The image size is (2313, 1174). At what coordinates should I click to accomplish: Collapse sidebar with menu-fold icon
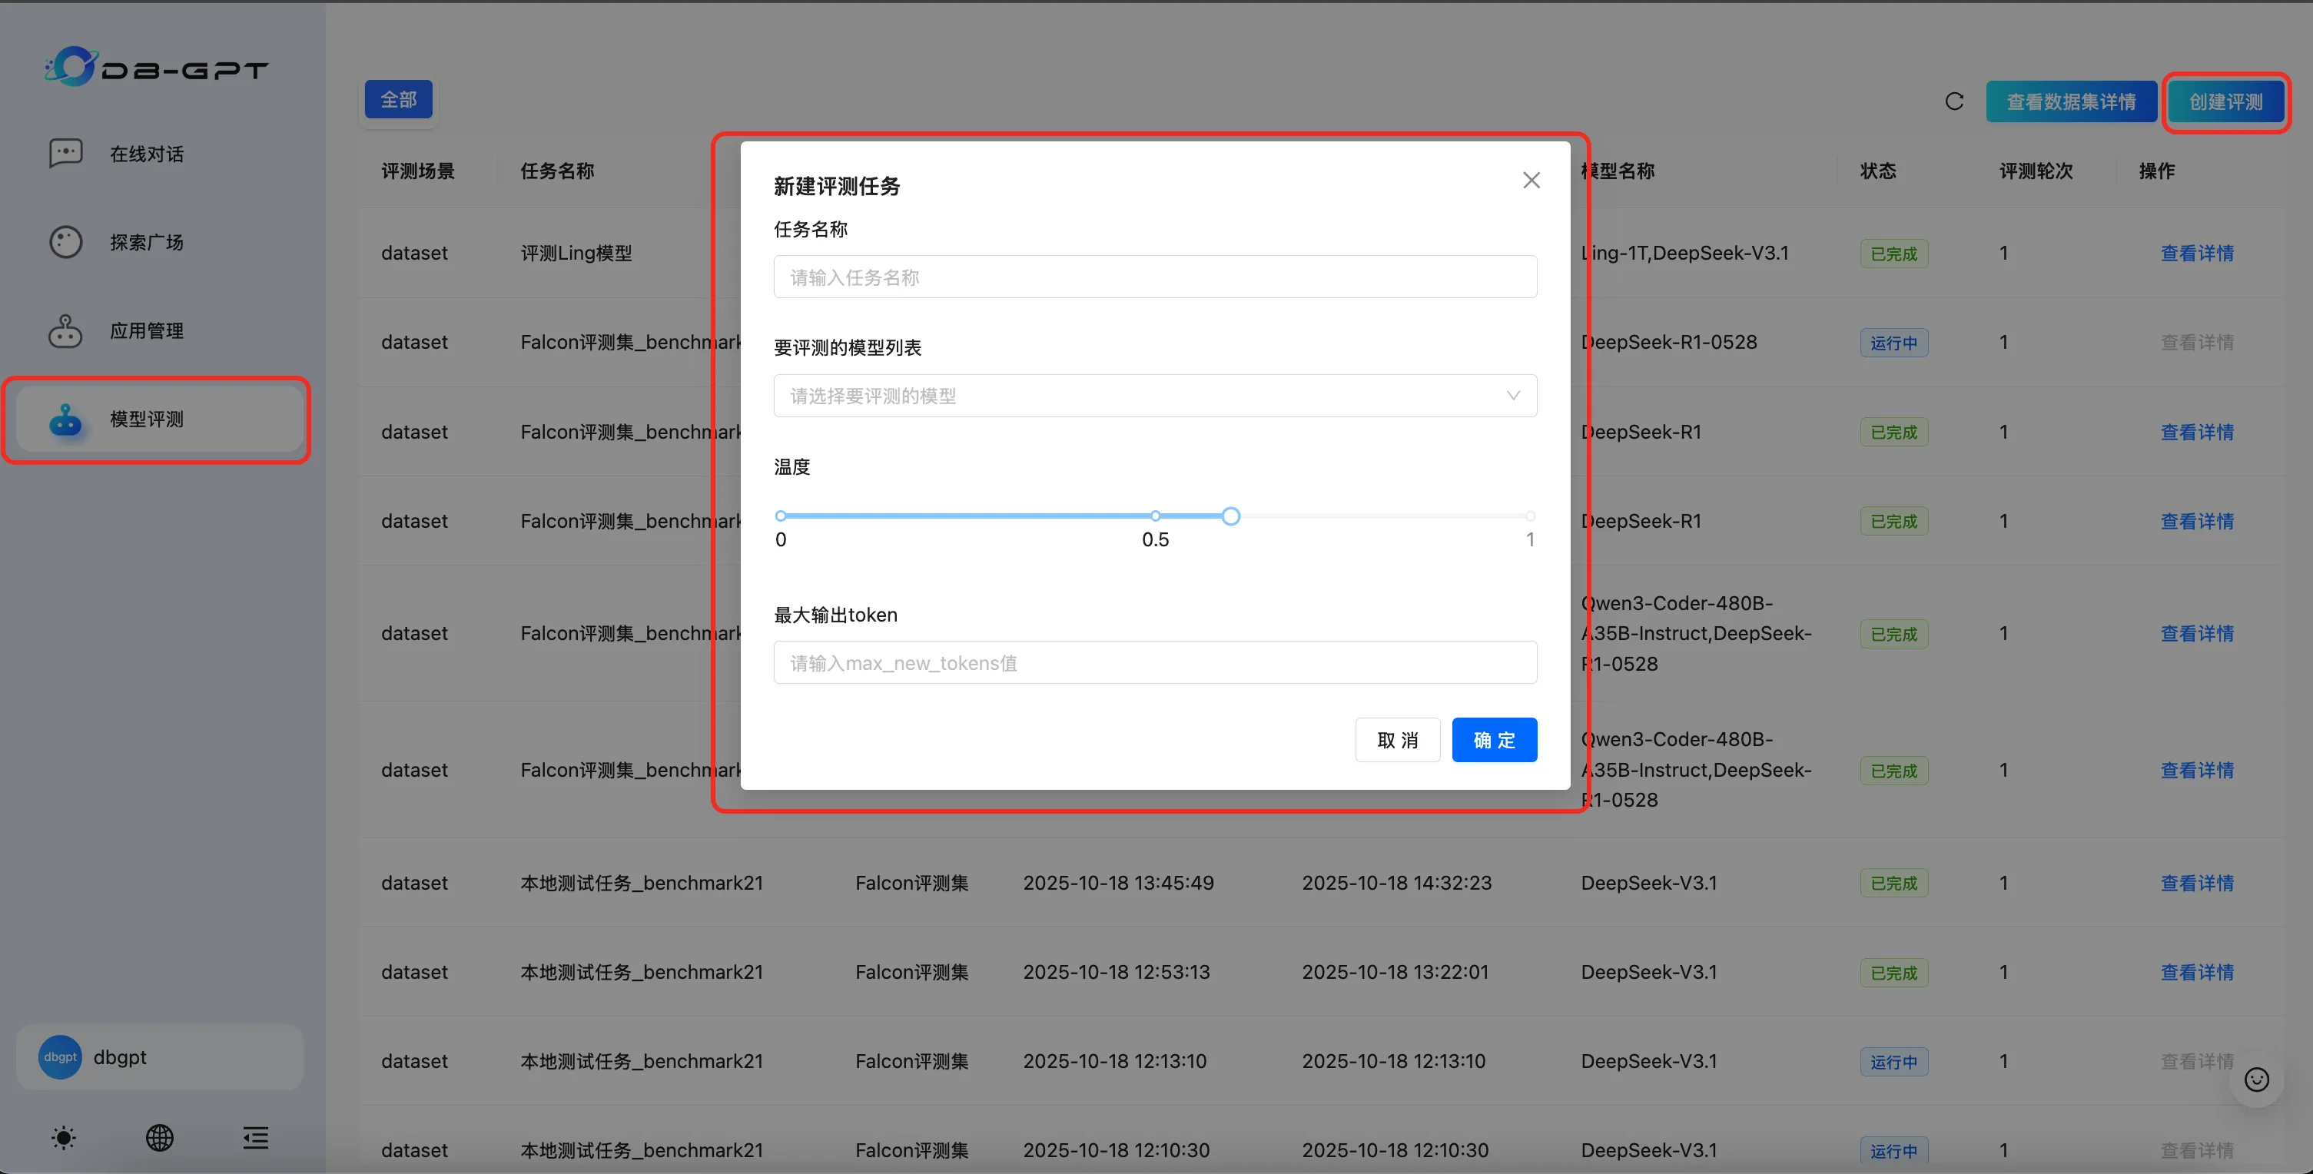(x=256, y=1138)
